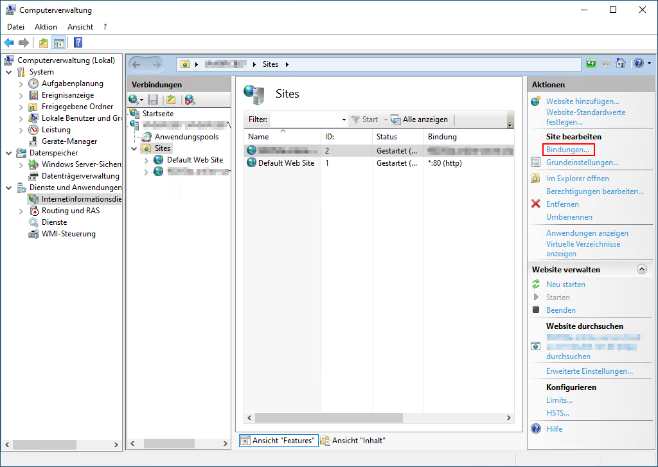Image resolution: width=658 pixels, height=467 pixels.
Task: Open the Aktion menu
Action: (x=45, y=26)
